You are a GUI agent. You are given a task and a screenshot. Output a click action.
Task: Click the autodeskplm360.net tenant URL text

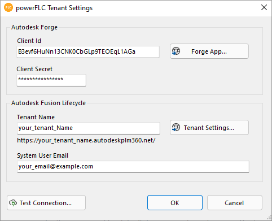pyautogui.click(x=86, y=140)
